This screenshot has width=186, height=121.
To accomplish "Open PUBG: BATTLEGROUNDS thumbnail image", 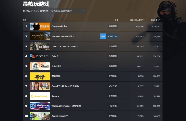I will 40,46.
